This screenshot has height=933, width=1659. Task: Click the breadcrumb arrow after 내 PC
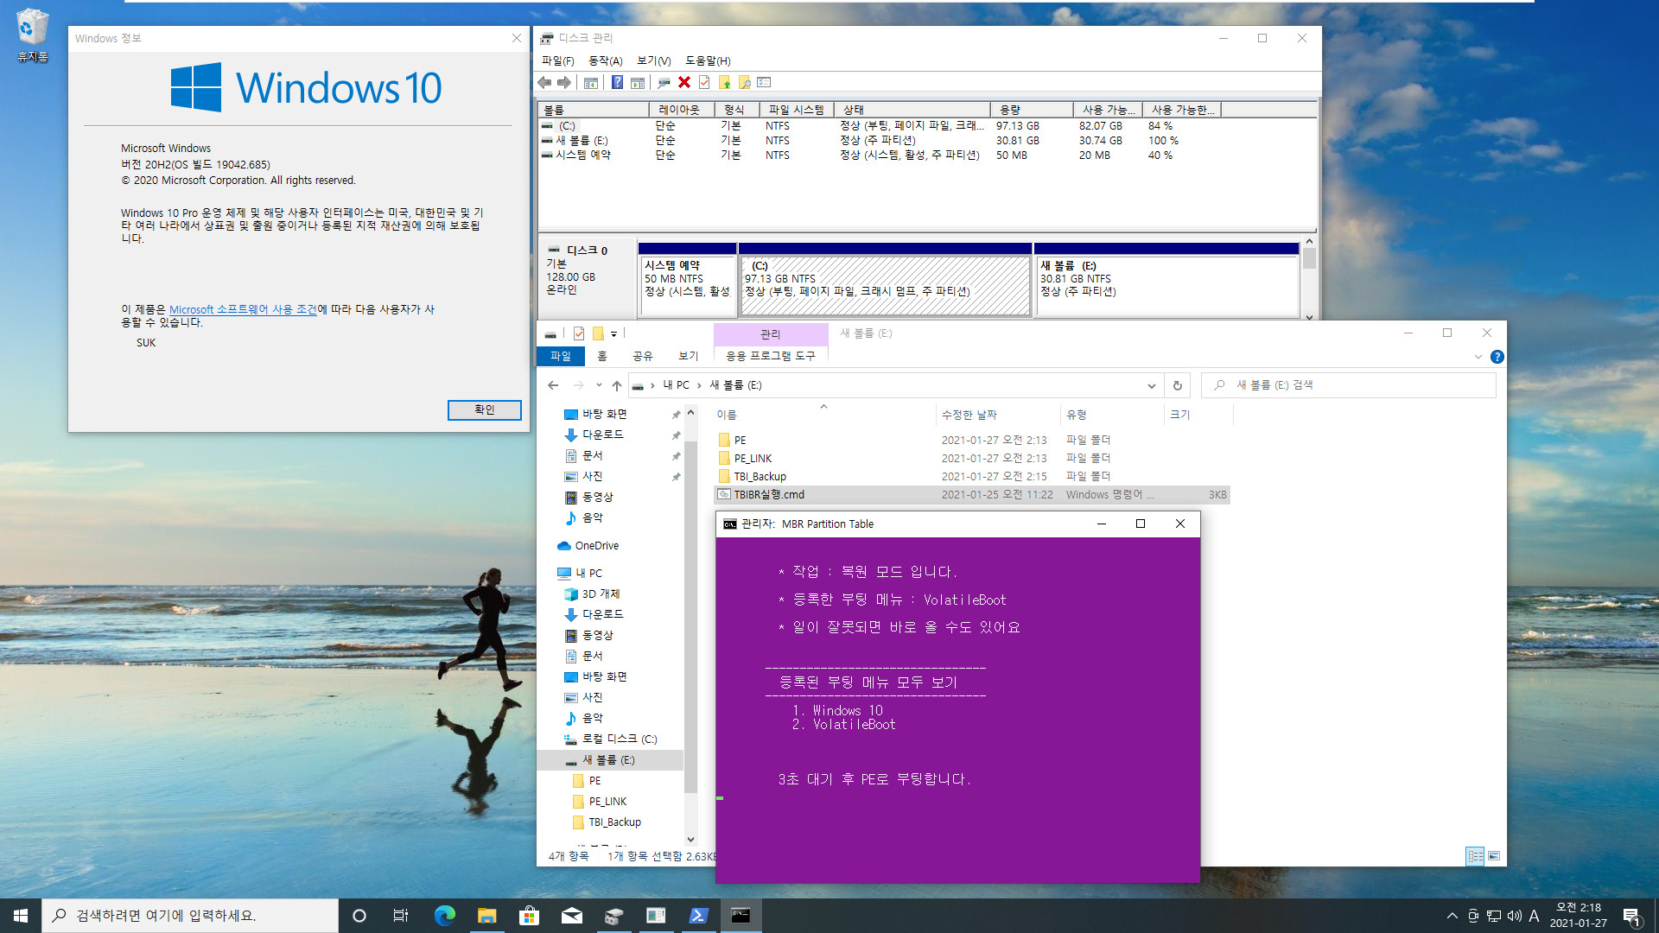point(700,385)
